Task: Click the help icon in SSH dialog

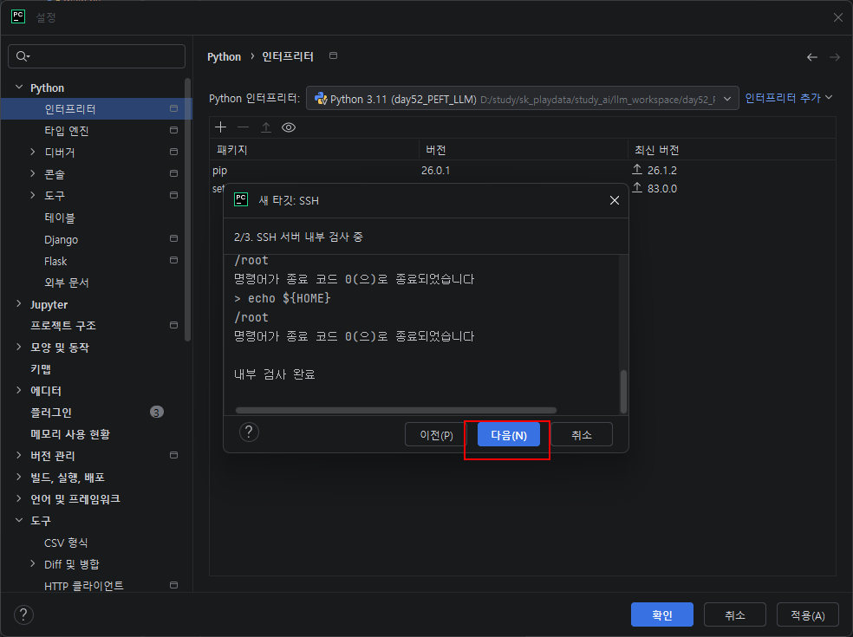Action: click(x=249, y=432)
